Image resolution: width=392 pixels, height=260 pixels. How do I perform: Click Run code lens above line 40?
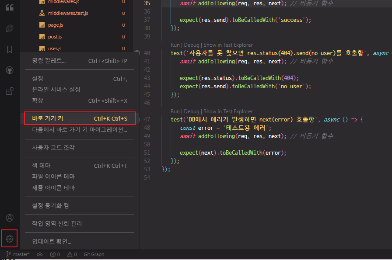coord(175,45)
